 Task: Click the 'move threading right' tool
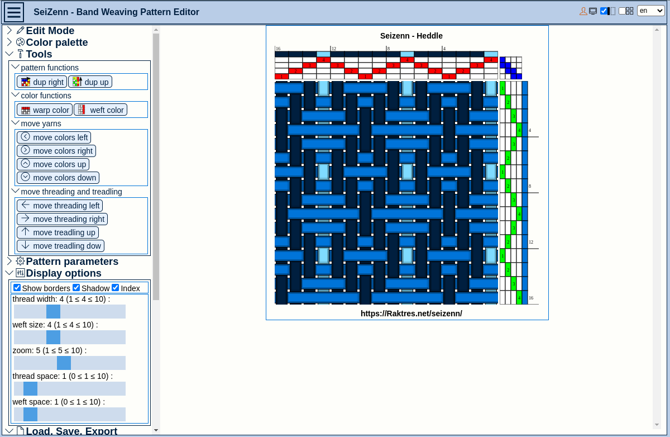click(61, 218)
